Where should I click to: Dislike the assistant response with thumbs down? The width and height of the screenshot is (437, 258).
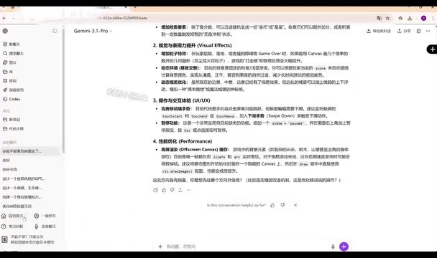[172, 190]
